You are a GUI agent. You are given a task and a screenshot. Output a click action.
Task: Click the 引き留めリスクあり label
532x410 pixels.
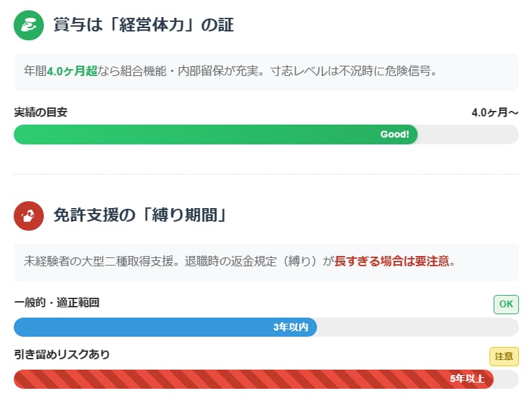(62, 355)
